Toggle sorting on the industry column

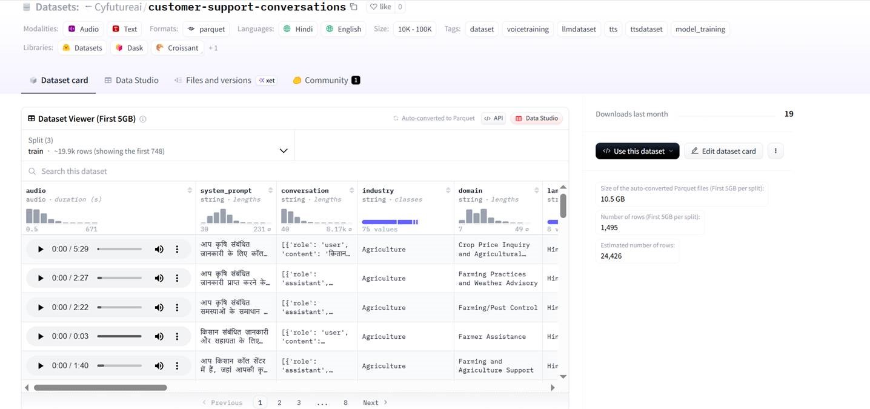[447, 189]
